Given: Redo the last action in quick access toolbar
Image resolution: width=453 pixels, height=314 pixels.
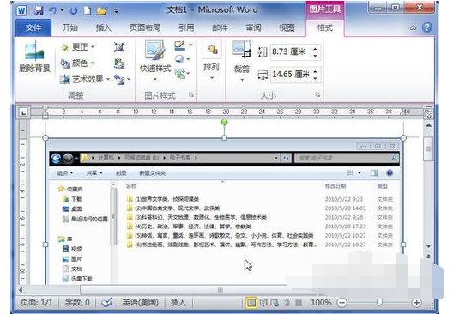Looking at the screenshot, I should (74, 11).
